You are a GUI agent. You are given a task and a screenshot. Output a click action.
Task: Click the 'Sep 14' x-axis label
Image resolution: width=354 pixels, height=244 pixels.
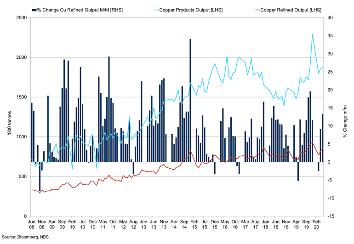[184, 224]
